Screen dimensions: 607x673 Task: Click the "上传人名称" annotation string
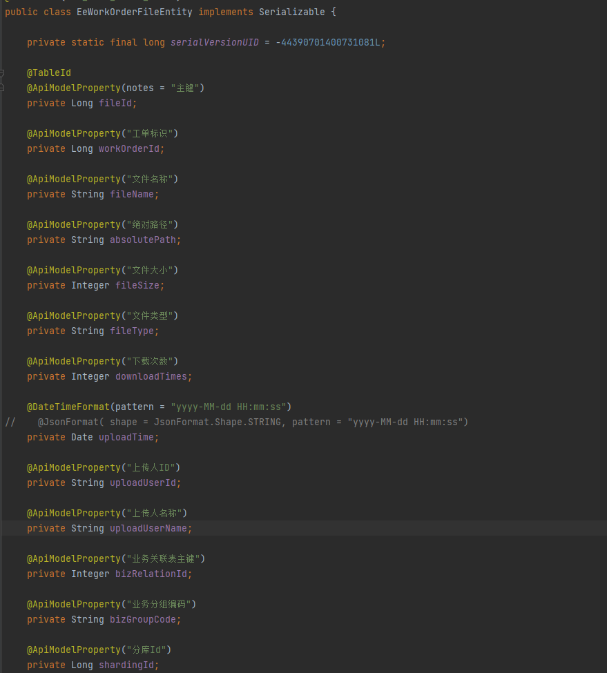[154, 514]
